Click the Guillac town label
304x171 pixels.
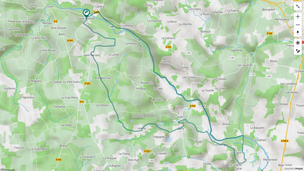184,67
